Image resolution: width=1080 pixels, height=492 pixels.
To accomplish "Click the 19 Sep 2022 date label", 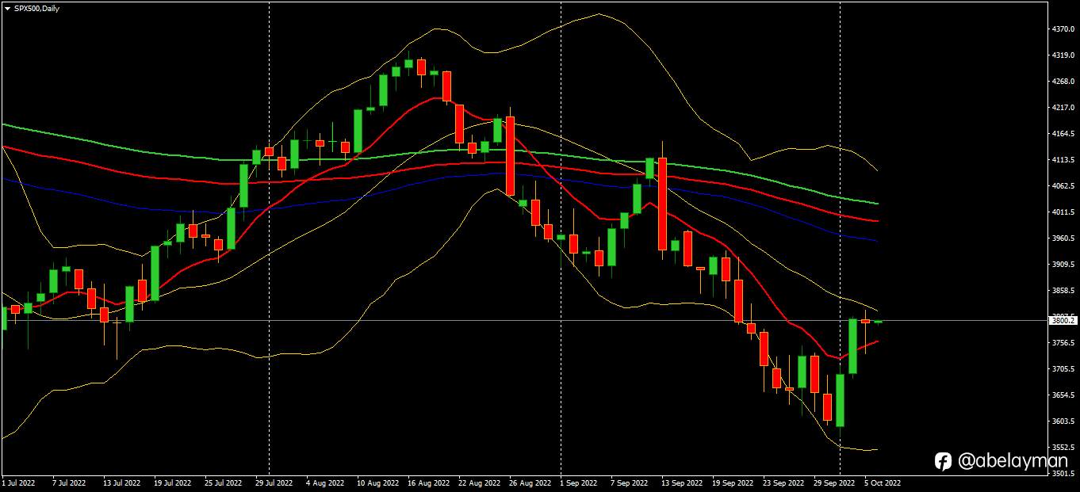I will point(734,482).
